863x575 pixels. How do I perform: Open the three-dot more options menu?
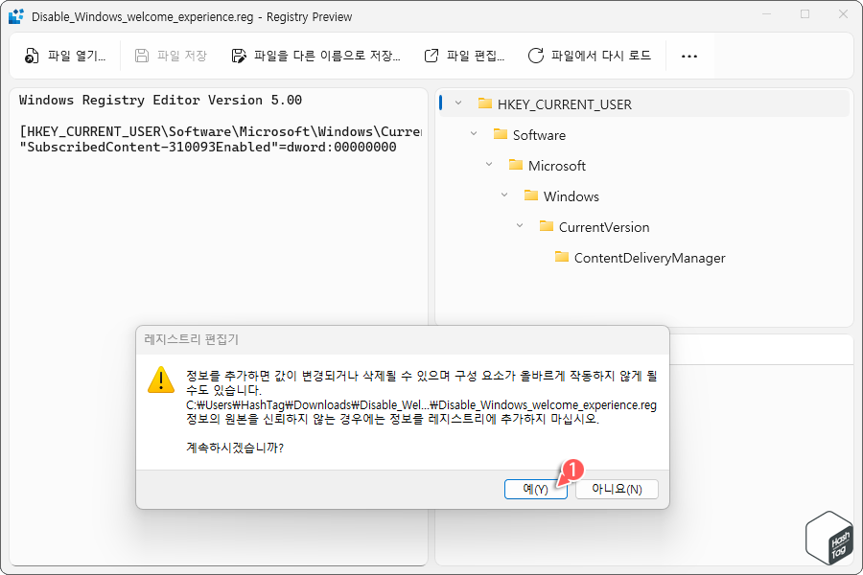[689, 57]
